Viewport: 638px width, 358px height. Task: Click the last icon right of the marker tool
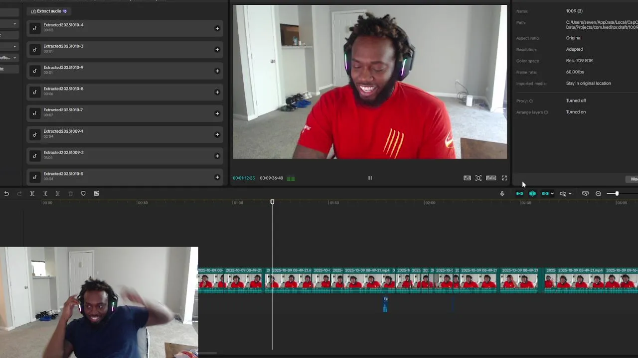point(96,193)
